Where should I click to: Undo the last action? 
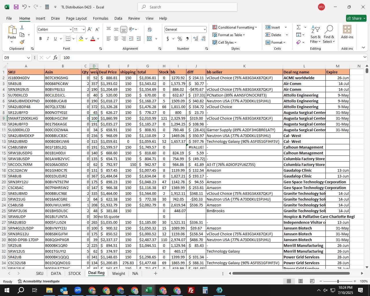click(x=25, y=7)
